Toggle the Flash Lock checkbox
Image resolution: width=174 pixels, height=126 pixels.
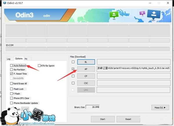pyautogui.click(x=11, y=89)
